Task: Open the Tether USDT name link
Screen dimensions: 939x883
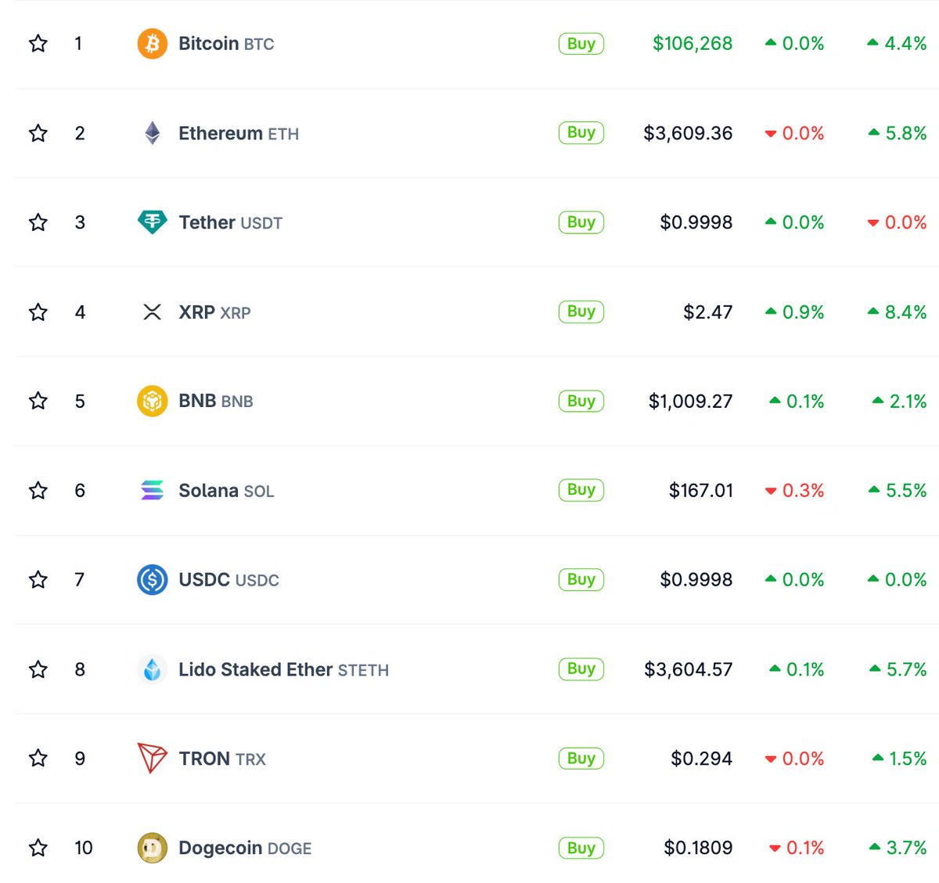Action: [230, 222]
